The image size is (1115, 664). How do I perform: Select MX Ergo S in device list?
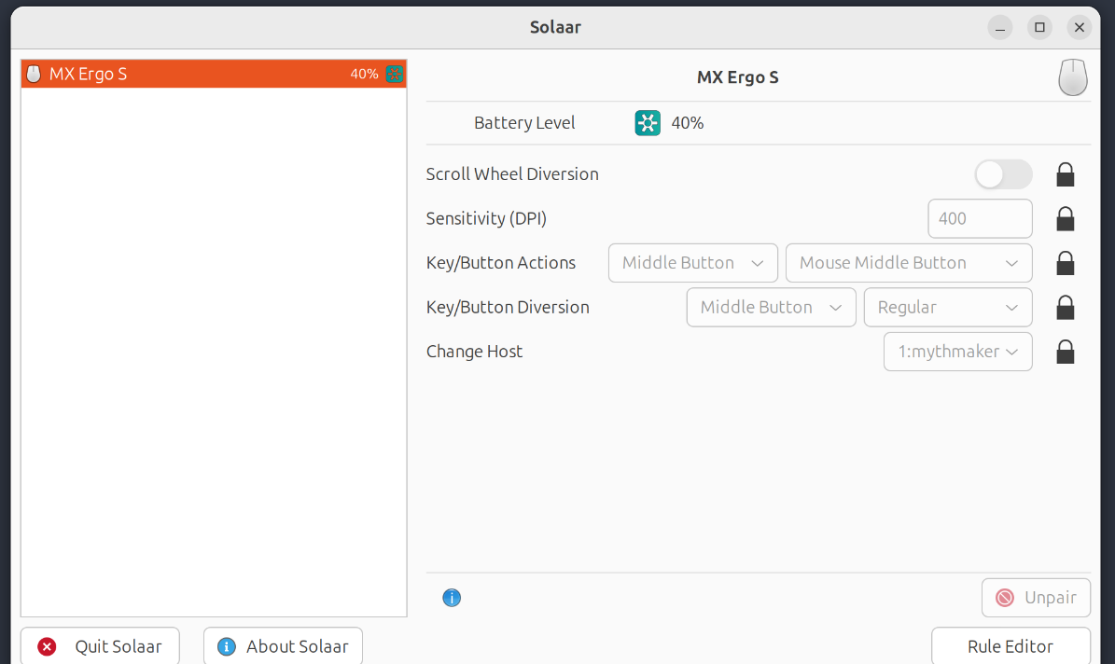(x=214, y=75)
